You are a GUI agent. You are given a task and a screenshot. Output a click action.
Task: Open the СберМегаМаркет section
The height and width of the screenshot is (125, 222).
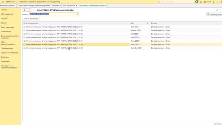tap(7, 48)
